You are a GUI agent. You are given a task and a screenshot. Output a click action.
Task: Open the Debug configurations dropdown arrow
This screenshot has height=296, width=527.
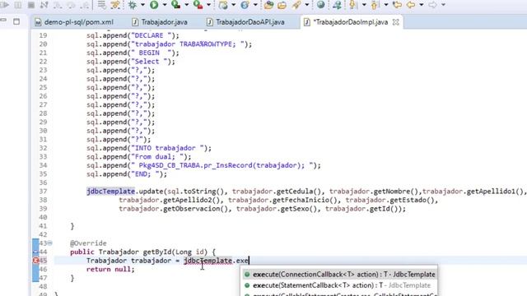[x=142, y=5]
